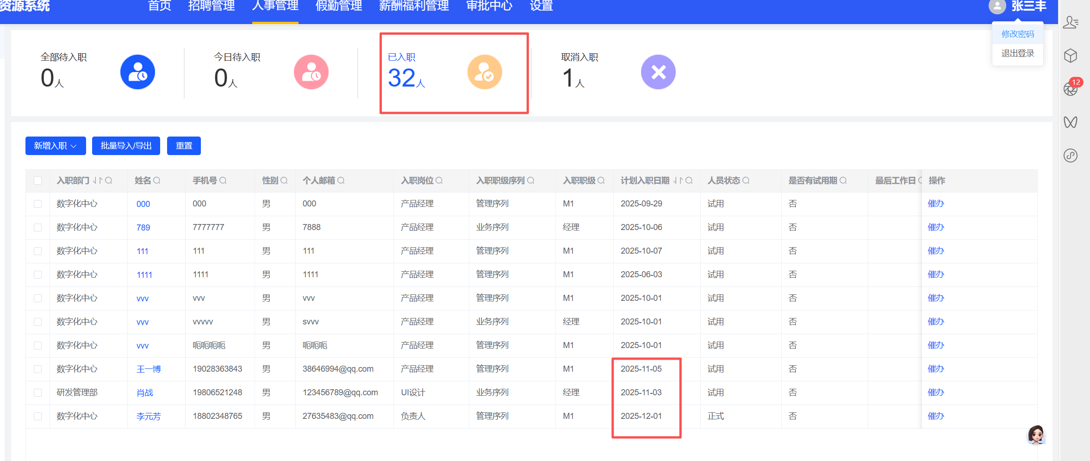Click the orange 已入职 person-check icon

coord(485,72)
